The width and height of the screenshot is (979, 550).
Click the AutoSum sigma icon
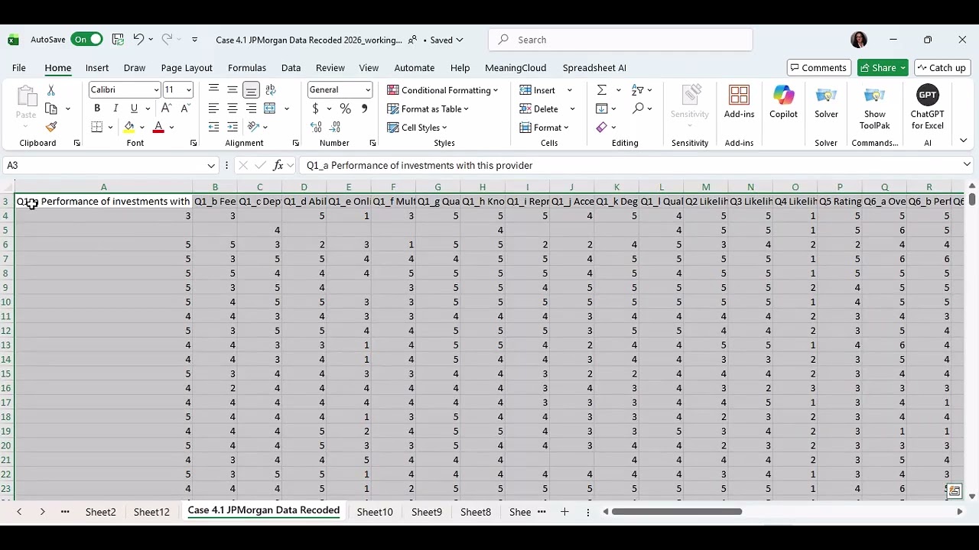pos(602,90)
